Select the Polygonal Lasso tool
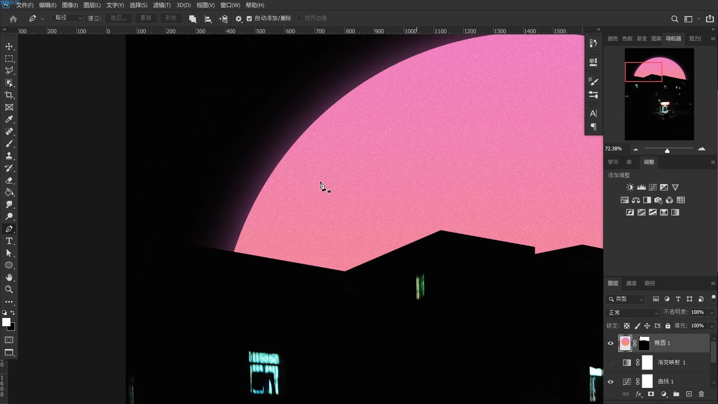Viewport: 718px width, 404px height. (x=9, y=71)
